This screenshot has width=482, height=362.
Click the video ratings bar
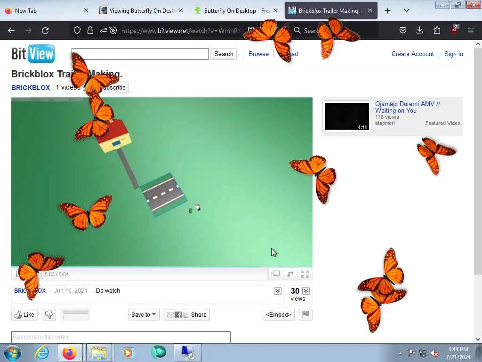coord(75,314)
